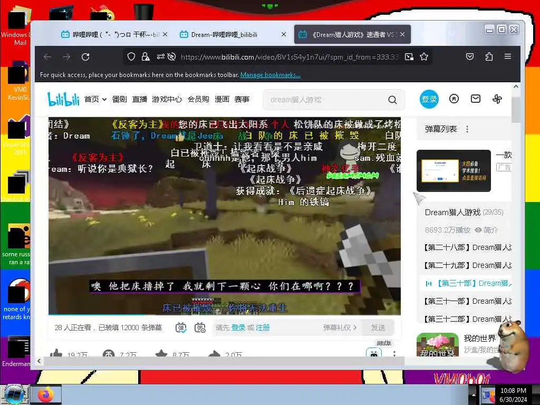Click the Manage bookmarks link
This screenshot has height=405, width=540.
(271, 75)
